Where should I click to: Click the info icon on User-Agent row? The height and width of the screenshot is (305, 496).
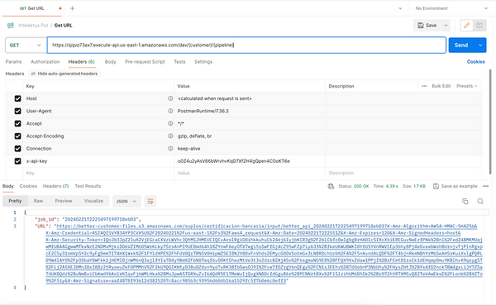170,111
